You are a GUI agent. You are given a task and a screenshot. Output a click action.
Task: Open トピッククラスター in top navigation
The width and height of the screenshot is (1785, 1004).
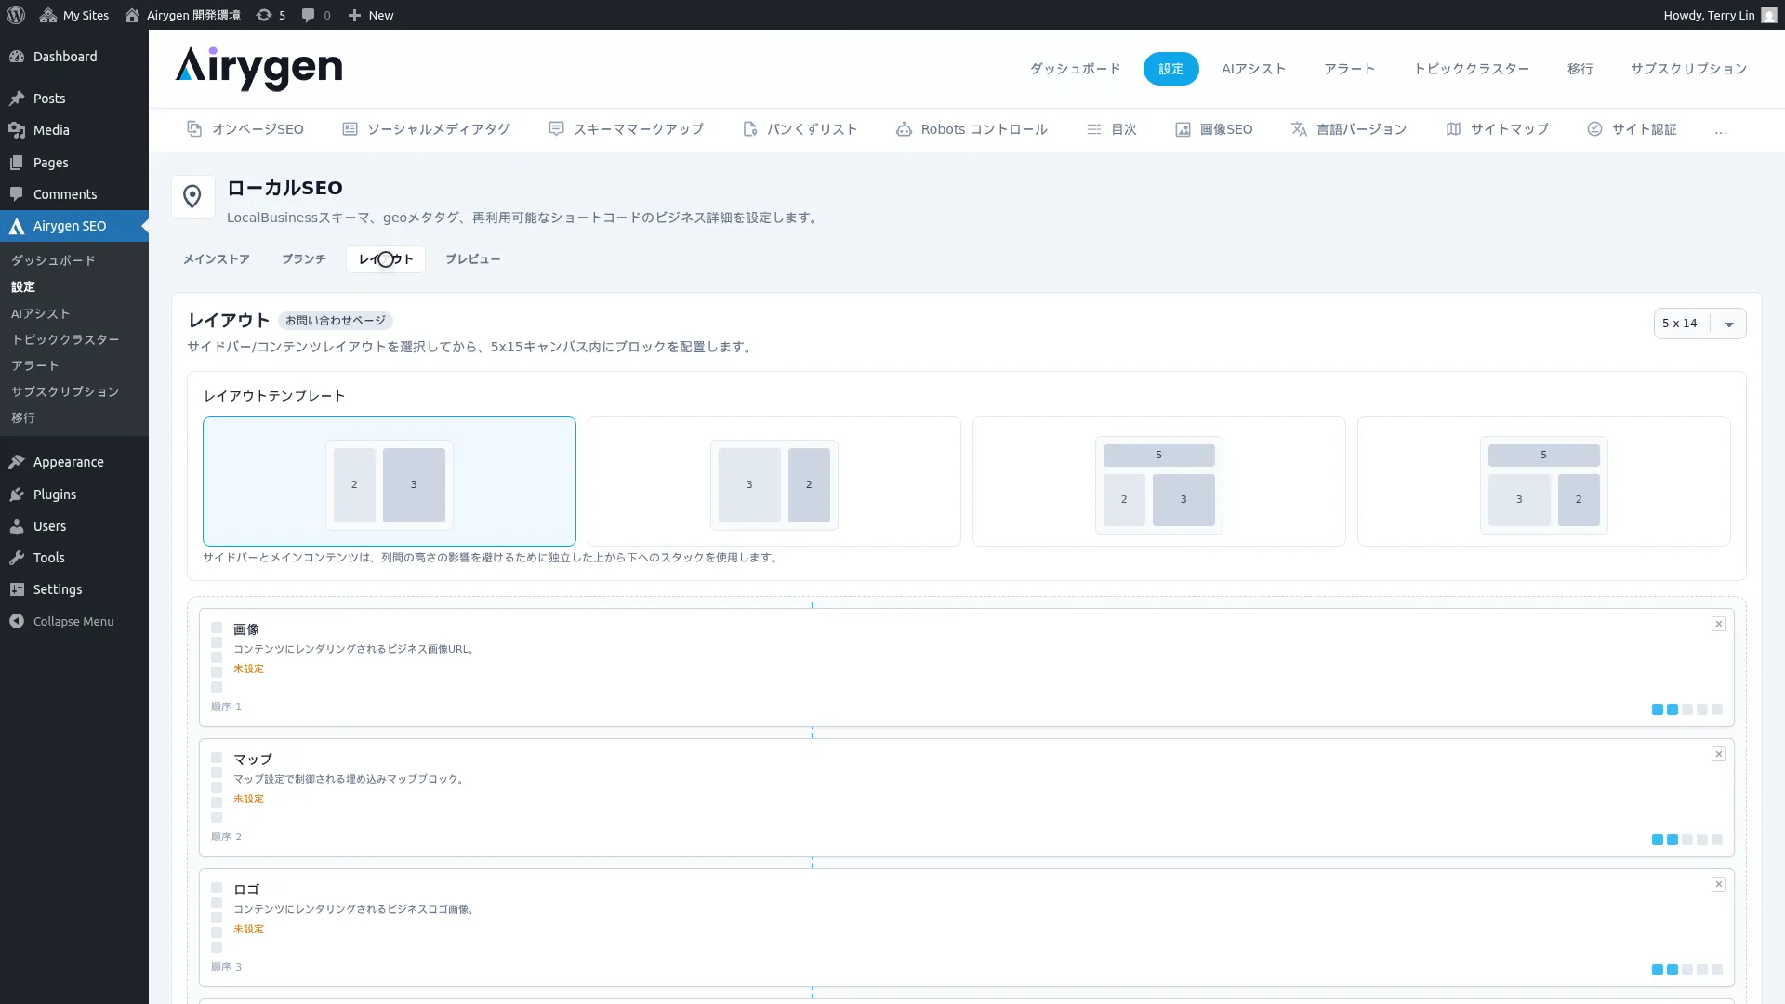[x=1472, y=69]
